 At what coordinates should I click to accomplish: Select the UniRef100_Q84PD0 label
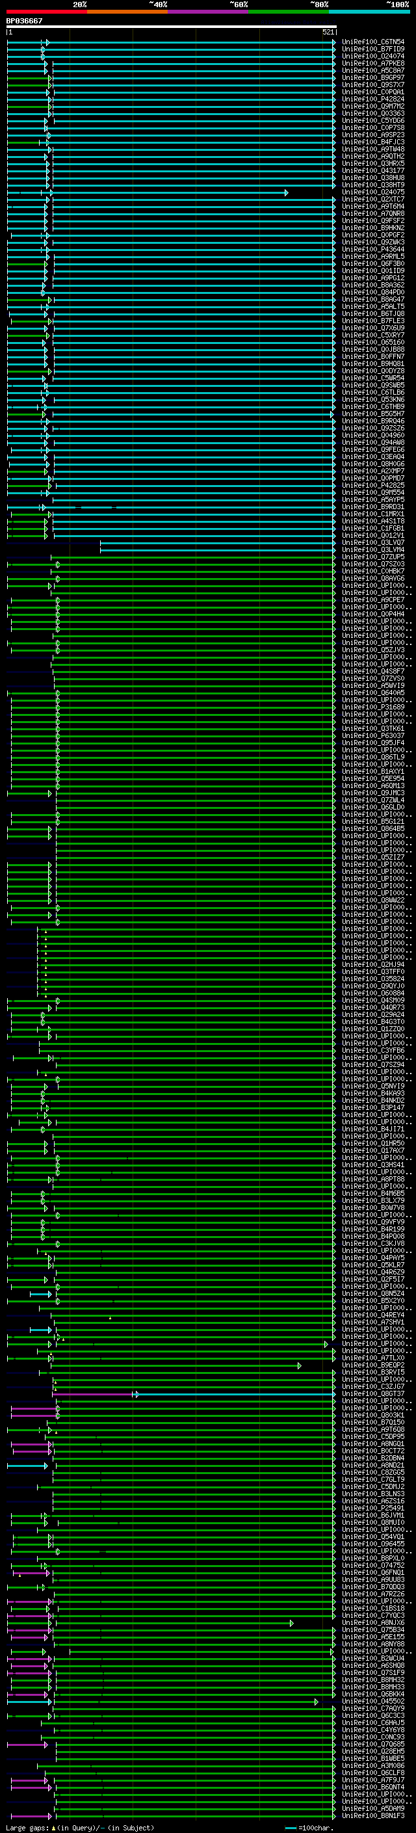[373, 293]
